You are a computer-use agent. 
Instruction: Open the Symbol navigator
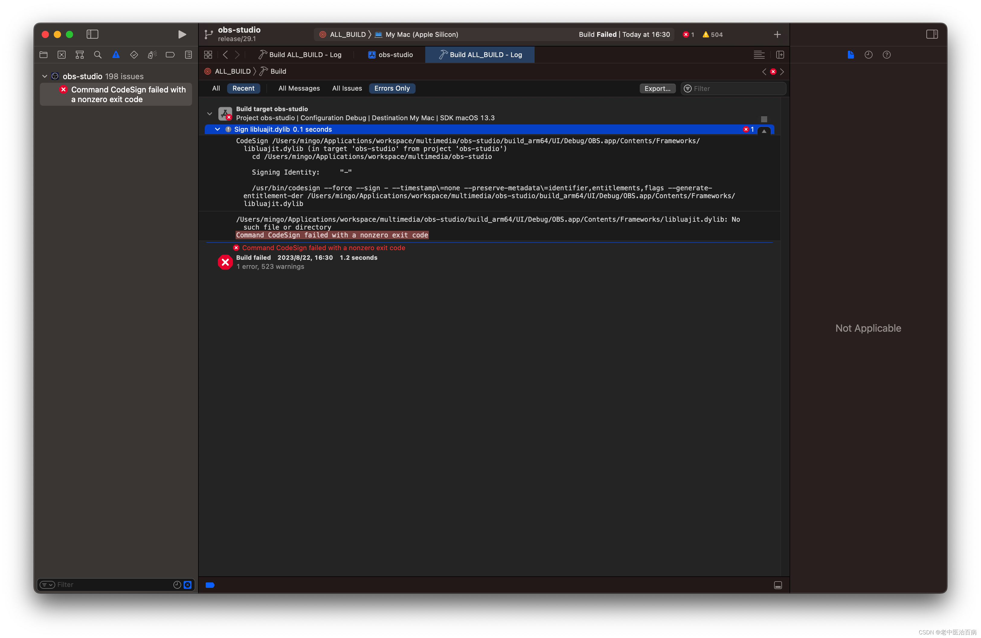[79, 55]
